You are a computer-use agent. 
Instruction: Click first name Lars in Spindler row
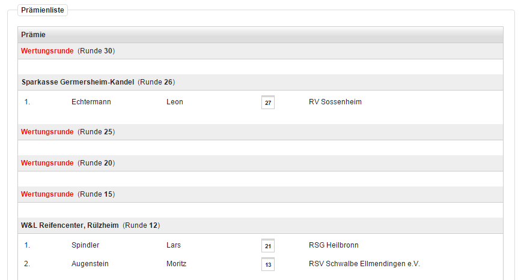174,245
